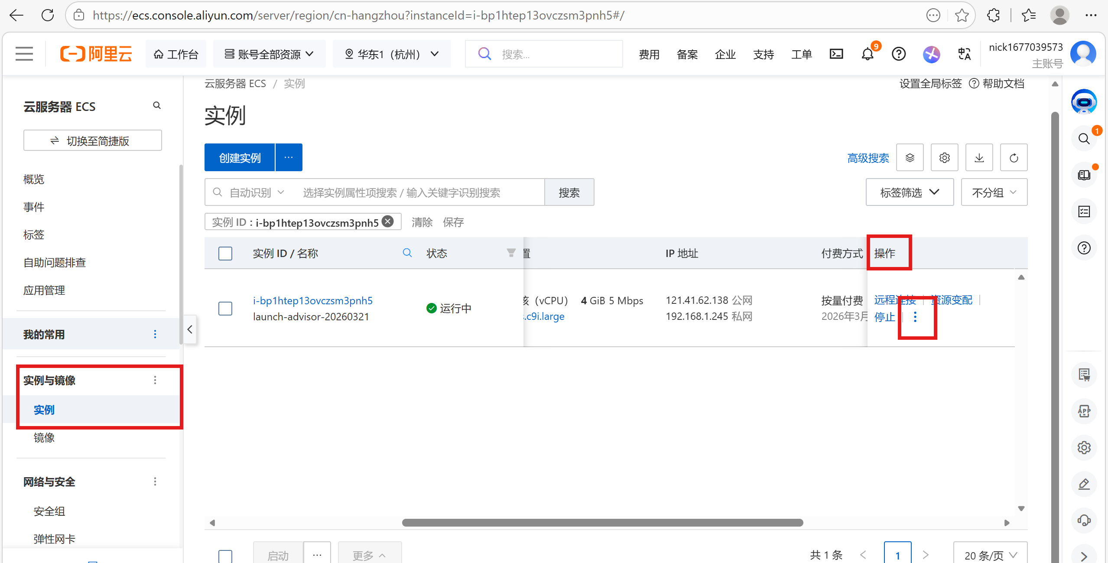The image size is (1108, 563).
Task: Toggle the select-all header checkbox
Action: click(x=225, y=254)
